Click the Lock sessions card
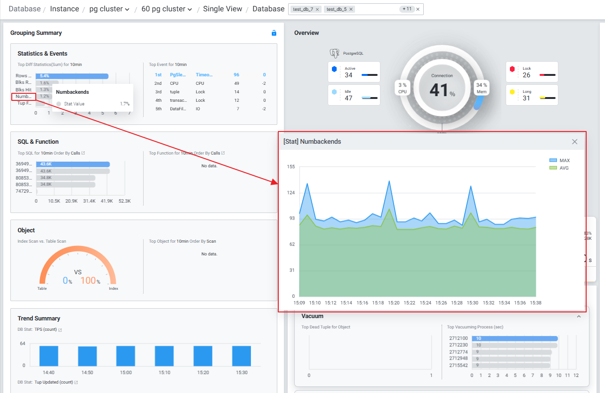Screen dimensions: 605x393 point(532,72)
